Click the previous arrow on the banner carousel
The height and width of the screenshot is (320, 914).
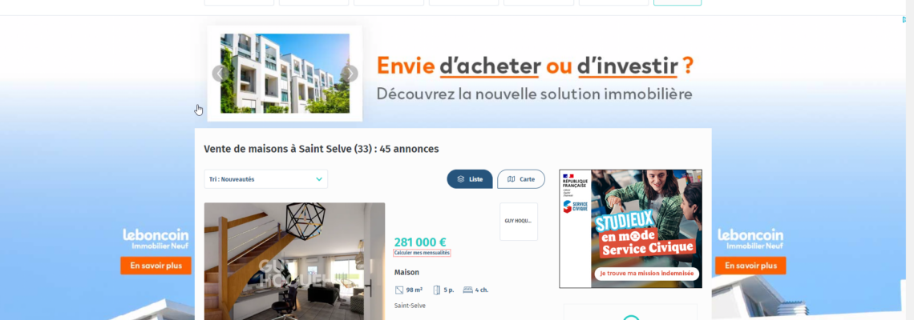(220, 74)
